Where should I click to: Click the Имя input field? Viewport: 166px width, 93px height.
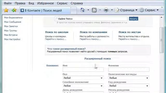83,69
